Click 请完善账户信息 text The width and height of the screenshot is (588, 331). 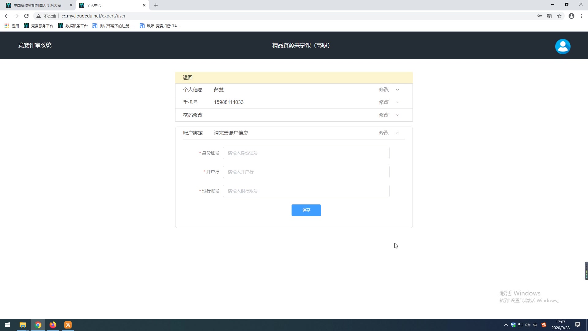[x=231, y=133]
